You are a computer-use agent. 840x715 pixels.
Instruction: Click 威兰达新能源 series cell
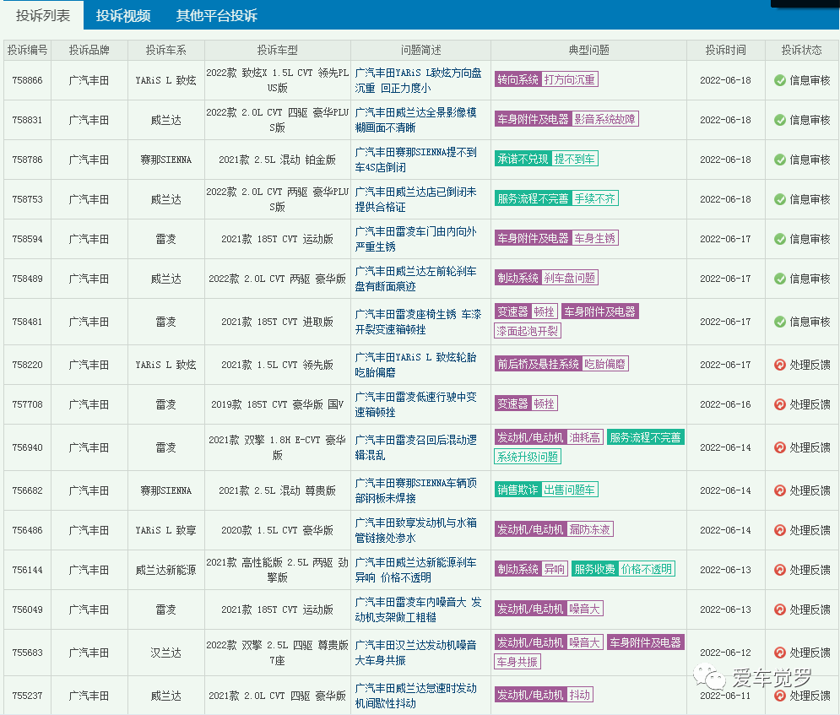(x=166, y=570)
